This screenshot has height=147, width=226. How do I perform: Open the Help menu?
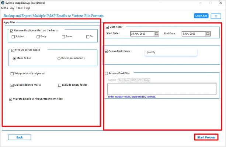[x=27, y=8]
